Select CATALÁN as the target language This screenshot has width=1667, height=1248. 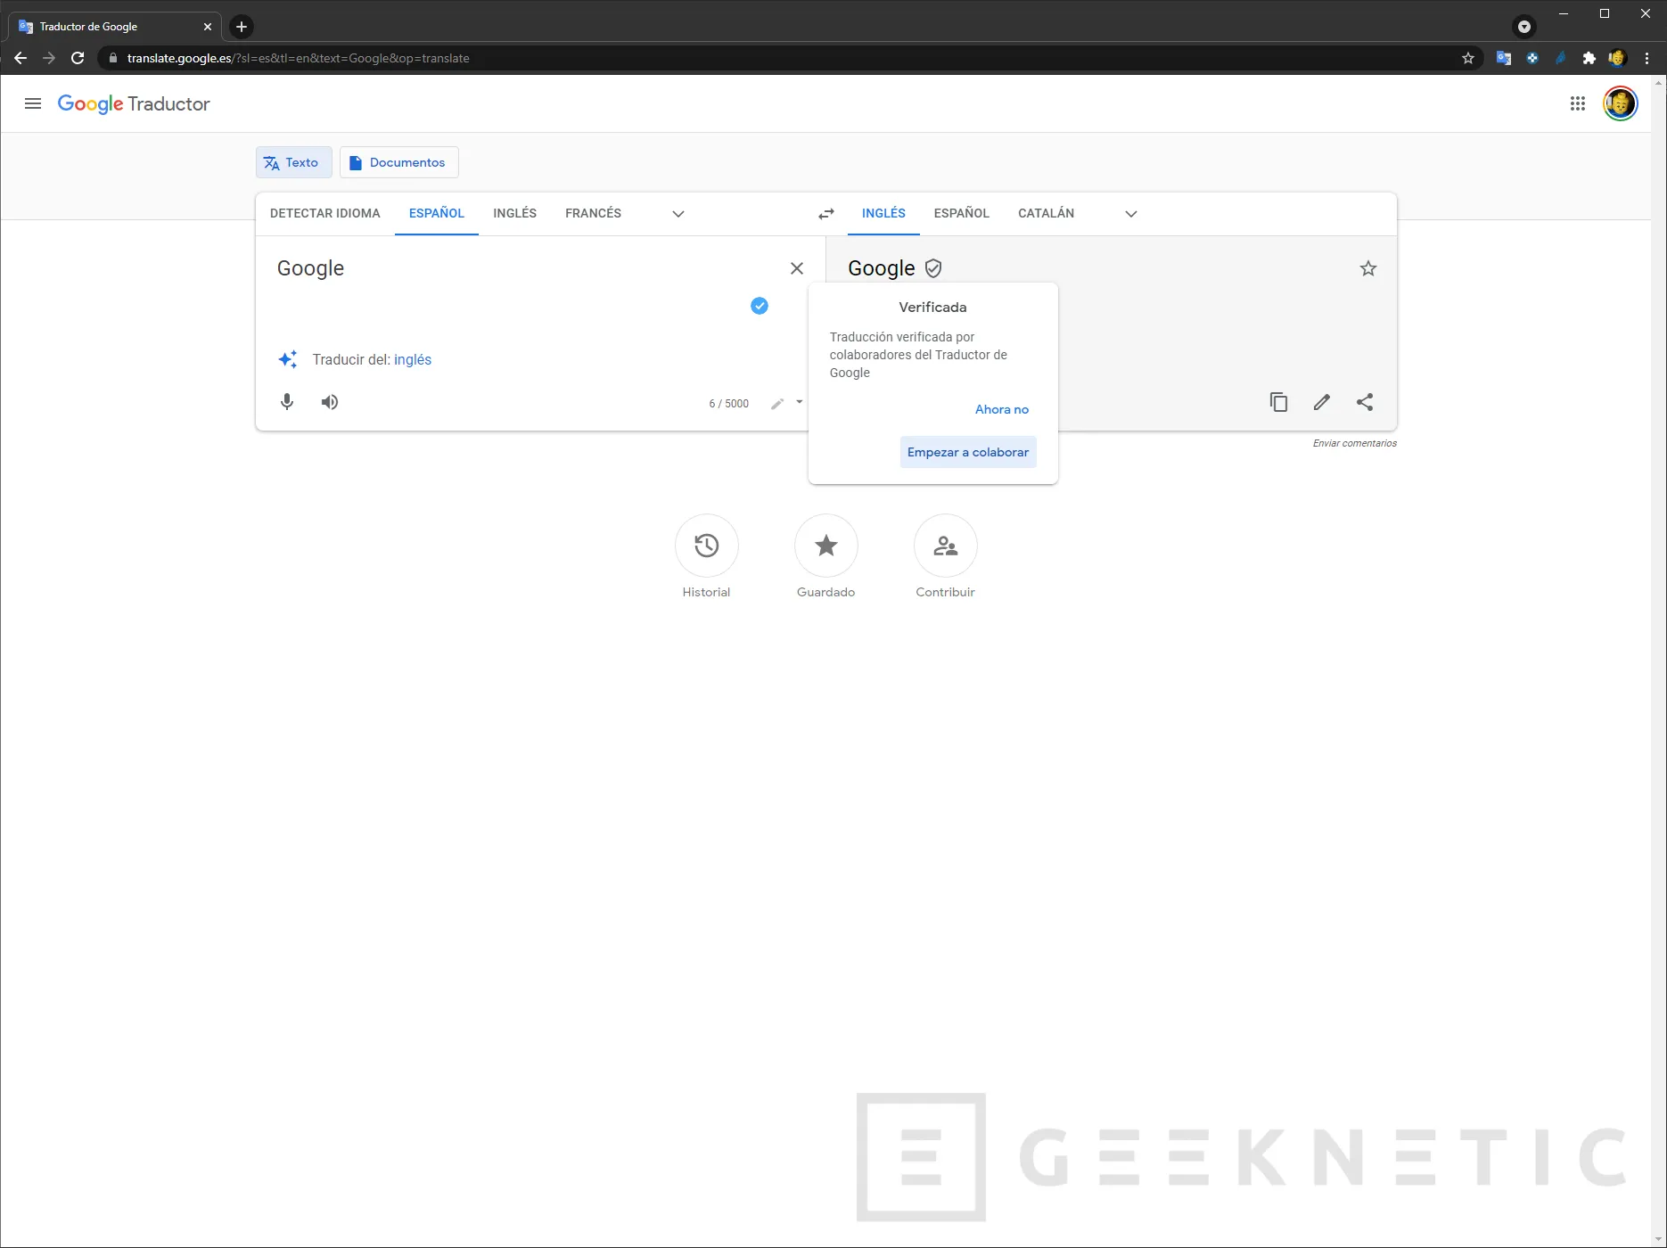point(1046,214)
